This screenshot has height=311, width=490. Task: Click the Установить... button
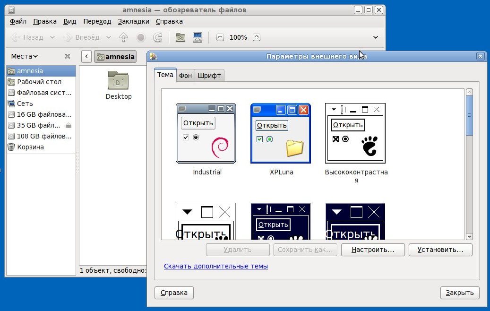click(x=440, y=250)
